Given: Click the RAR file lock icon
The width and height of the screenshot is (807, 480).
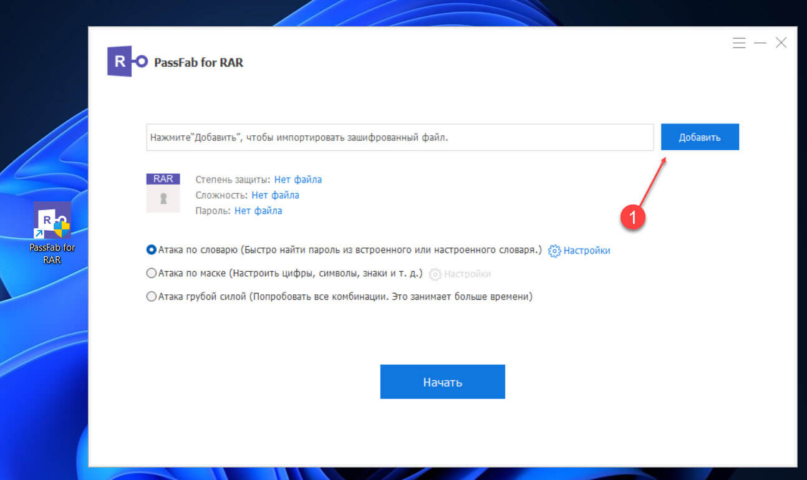Looking at the screenshot, I should coord(163,193).
